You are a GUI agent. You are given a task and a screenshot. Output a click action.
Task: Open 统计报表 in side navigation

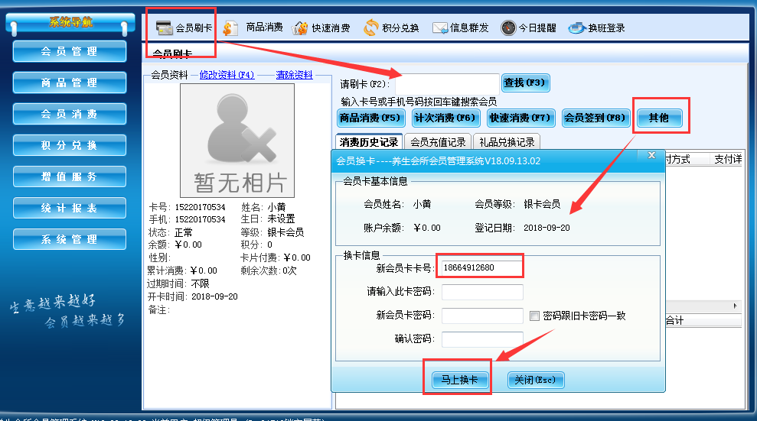pos(70,208)
